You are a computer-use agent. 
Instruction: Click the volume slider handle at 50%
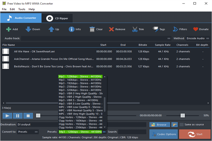183,116
